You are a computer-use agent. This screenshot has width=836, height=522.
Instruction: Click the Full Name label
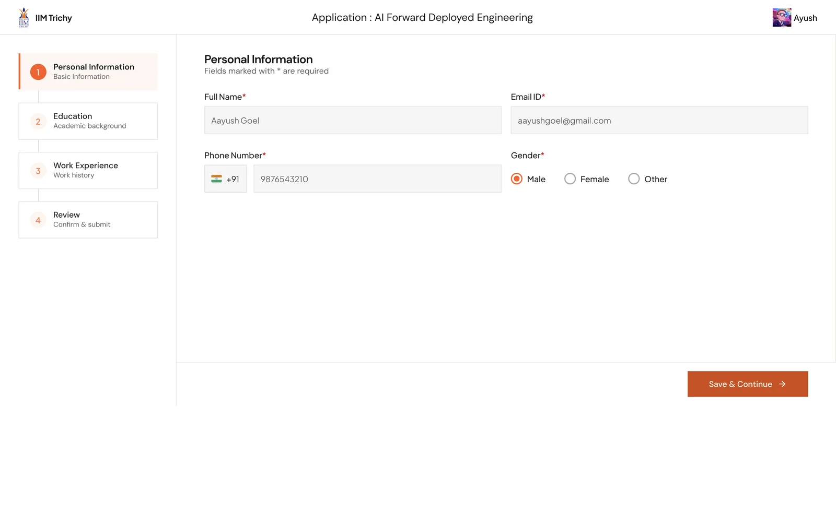[x=225, y=97]
